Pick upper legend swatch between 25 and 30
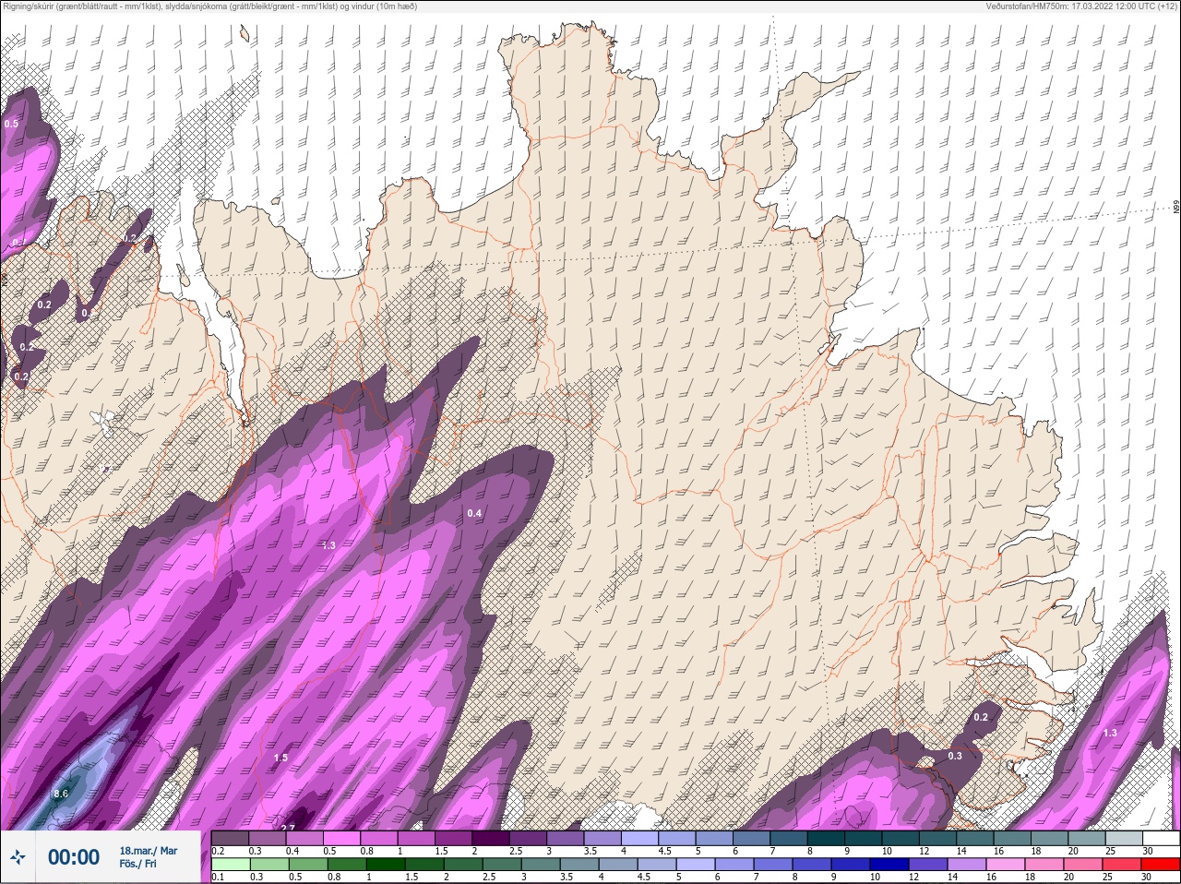This screenshot has height=884, width=1181. pyautogui.click(x=1125, y=839)
